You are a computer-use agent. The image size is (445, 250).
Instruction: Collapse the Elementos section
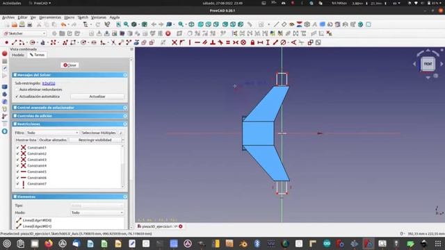[125, 197]
